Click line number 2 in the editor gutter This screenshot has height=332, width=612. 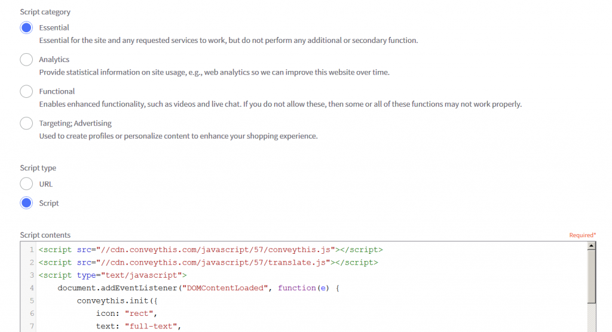tap(32, 263)
